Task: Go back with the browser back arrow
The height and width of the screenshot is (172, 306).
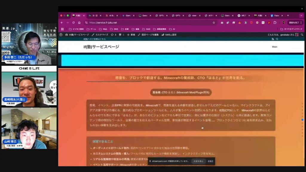Action: coord(62,23)
